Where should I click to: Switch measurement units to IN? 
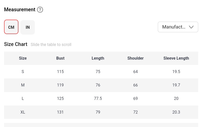tap(28, 27)
